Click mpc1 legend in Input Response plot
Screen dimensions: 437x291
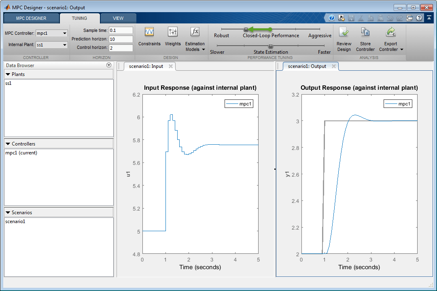coord(239,104)
